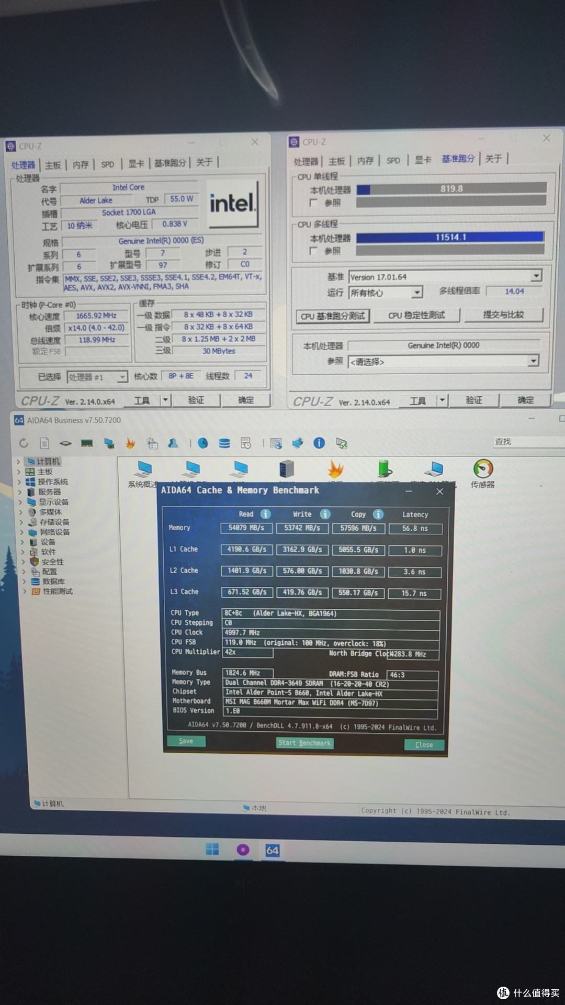This screenshot has height=1005, width=565.
Task: Click the user icon in AIDA64 toolbar
Action: (173, 443)
